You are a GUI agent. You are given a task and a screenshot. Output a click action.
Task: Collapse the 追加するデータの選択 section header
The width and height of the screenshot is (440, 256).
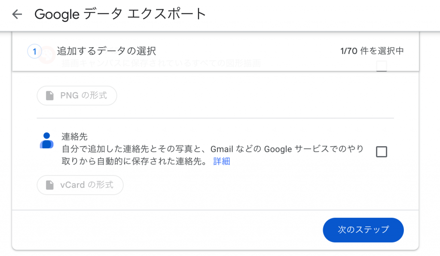[x=216, y=51]
